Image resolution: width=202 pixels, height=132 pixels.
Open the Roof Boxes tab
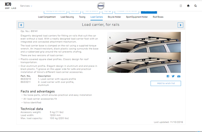158,17
